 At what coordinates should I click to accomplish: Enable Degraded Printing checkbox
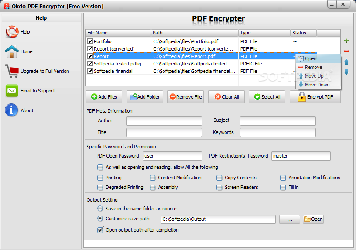pyautogui.click(x=100, y=187)
